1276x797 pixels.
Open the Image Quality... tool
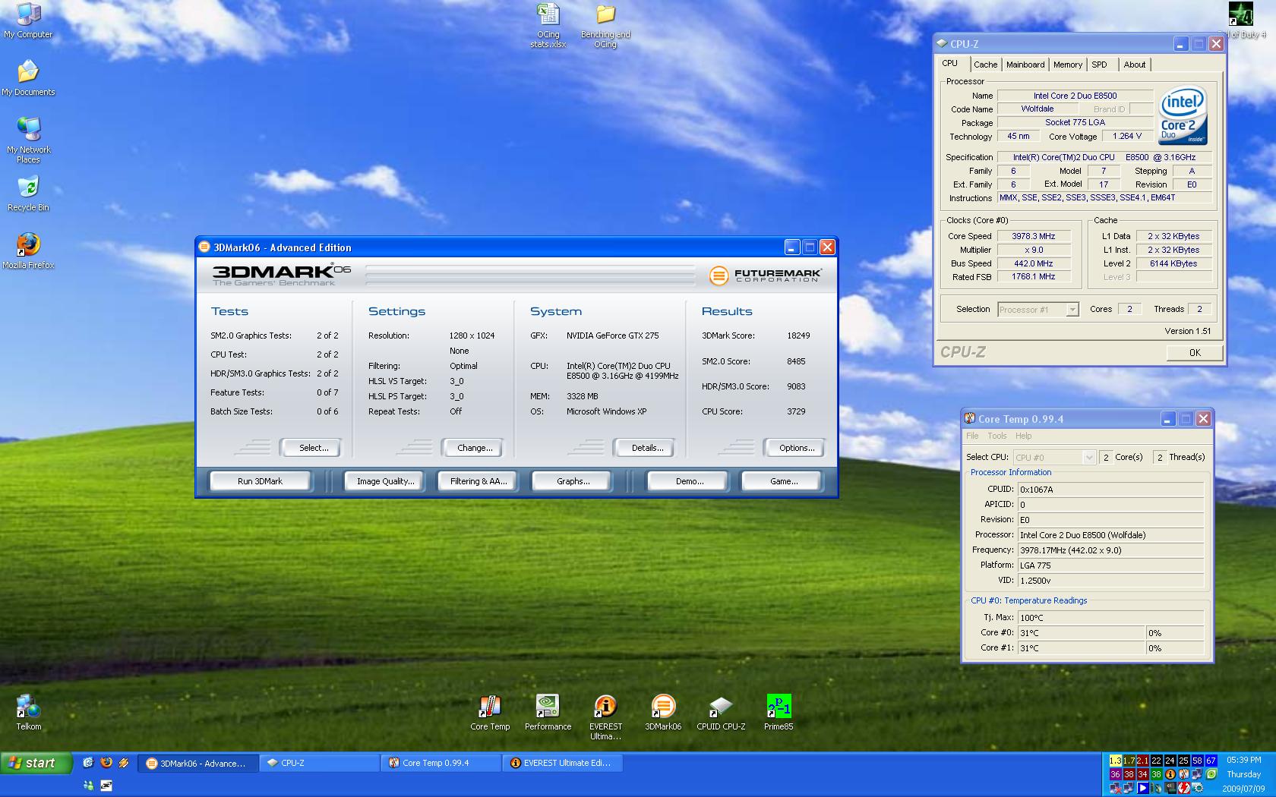pos(386,481)
